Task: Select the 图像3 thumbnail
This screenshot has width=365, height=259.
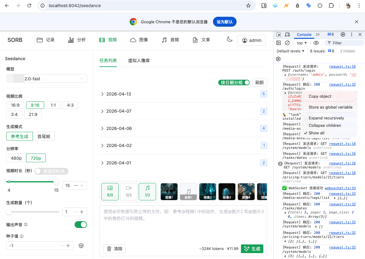Action: point(227,191)
